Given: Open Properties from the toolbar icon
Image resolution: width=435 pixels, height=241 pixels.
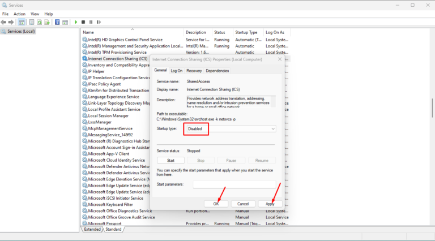Looking at the screenshot, I should pos(31,22).
